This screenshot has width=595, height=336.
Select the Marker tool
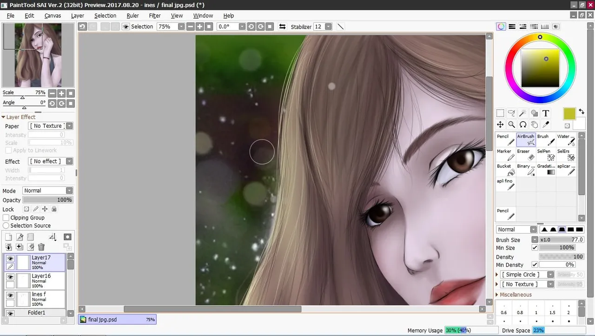[x=505, y=154]
